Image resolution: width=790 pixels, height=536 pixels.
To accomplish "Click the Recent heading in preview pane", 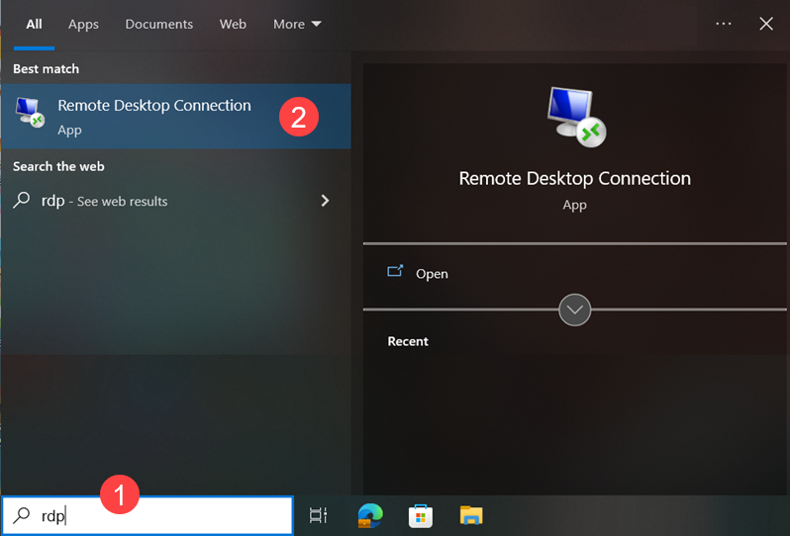I will (408, 341).
